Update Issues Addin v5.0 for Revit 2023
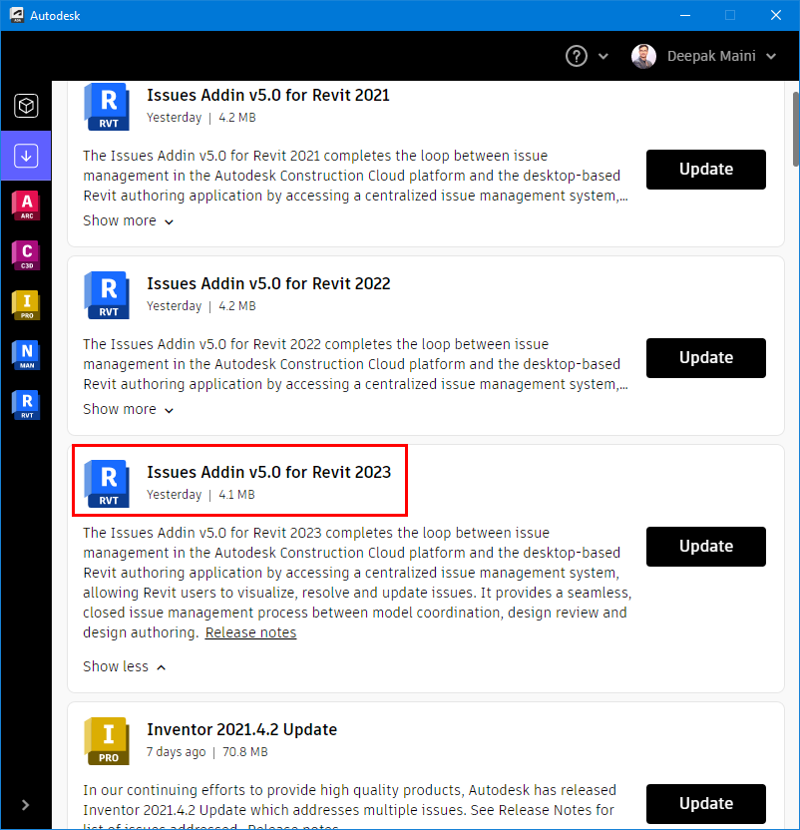800x830 pixels. (x=706, y=547)
